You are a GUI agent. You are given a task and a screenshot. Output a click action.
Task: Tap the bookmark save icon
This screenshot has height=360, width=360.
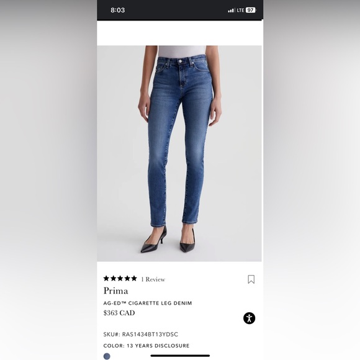click(x=251, y=279)
